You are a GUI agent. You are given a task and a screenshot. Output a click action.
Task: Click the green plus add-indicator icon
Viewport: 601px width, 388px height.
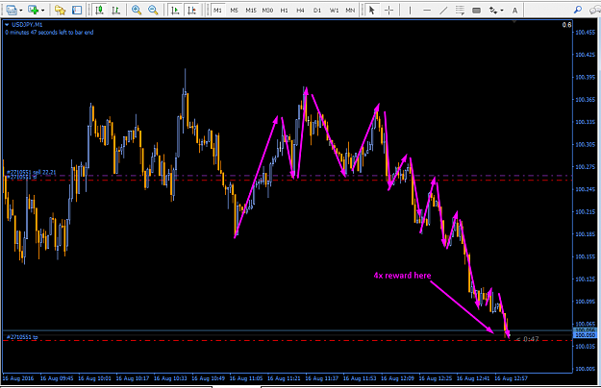pos(34,10)
